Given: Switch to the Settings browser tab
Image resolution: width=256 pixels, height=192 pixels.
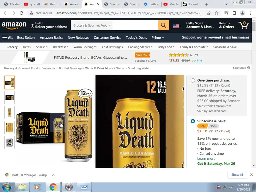Looking at the screenshot, I should coord(152,4).
